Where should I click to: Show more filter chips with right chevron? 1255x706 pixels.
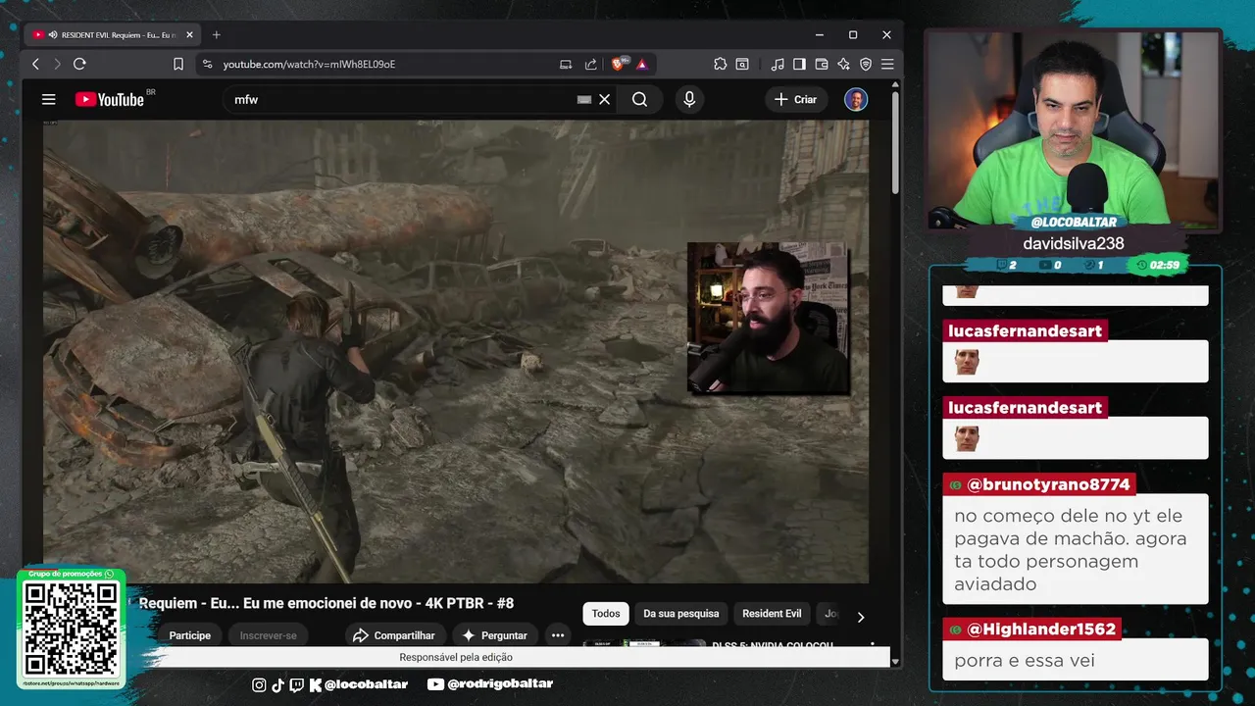pos(861,617)
